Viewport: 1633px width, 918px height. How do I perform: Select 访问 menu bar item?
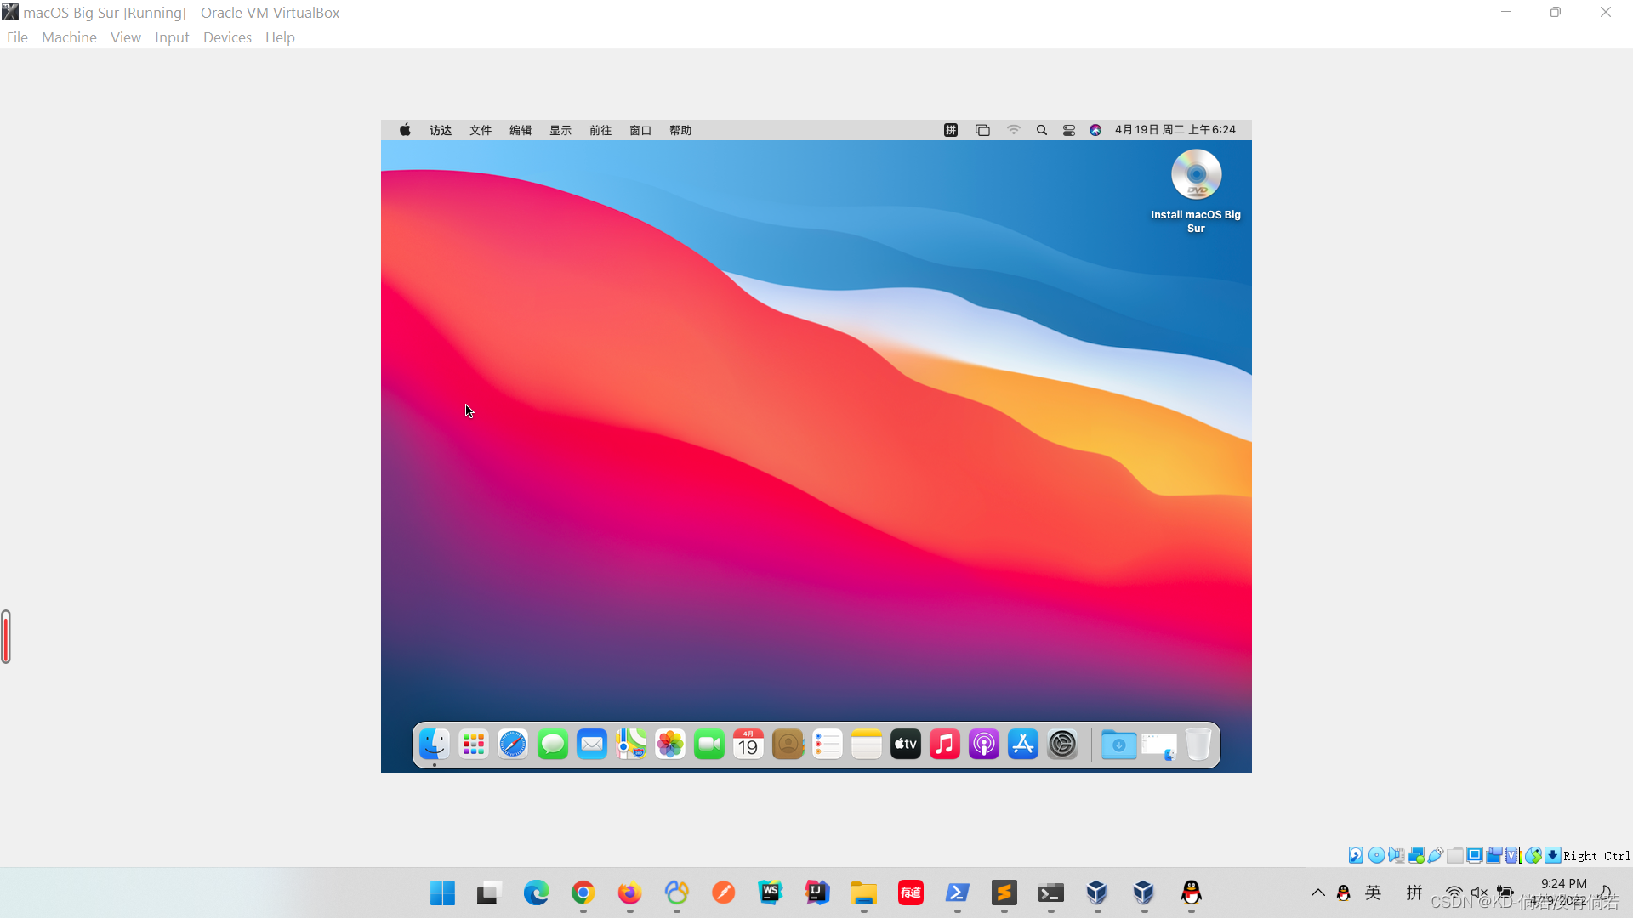(440, 129)
